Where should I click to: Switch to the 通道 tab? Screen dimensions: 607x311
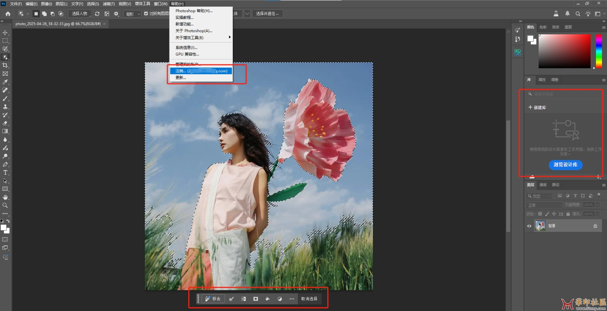tap(543, 185)
